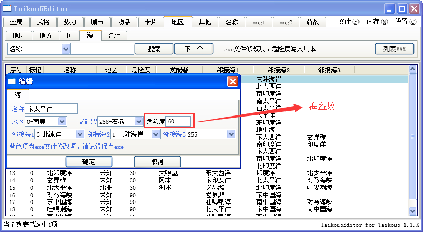Click the list scrollbar up arrow
The height and width of the screenshot is (232, 423).
[412, 70]
